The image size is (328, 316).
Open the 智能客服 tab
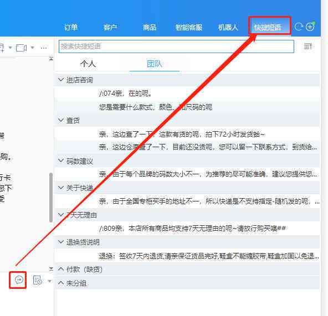189,27
